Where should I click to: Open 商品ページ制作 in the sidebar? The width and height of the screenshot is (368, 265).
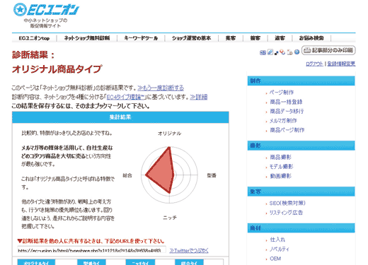tap(287, 130)
